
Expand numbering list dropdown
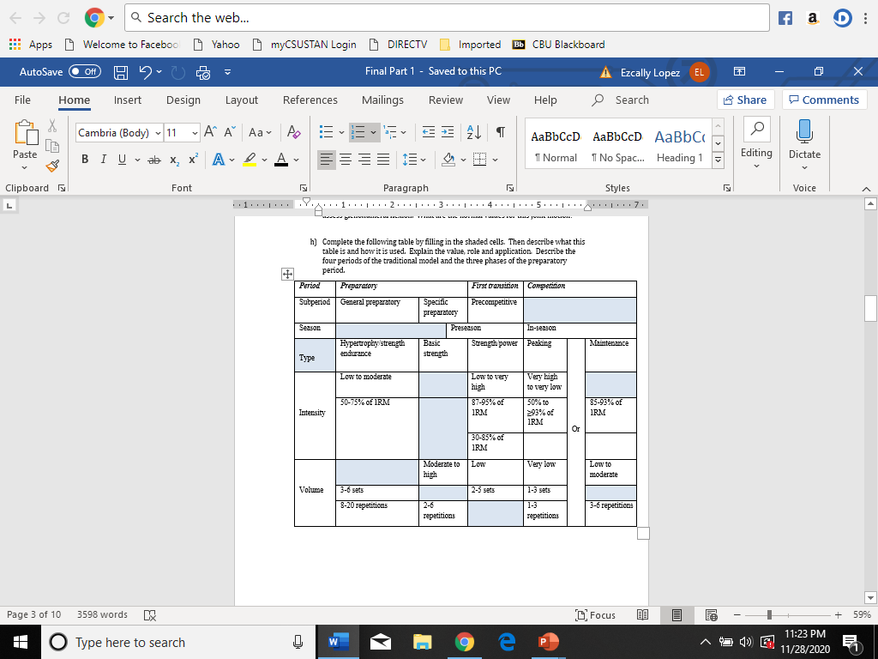(374, 133)
